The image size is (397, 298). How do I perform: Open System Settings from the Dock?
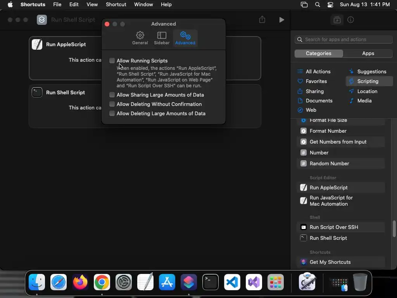(124, 282)
